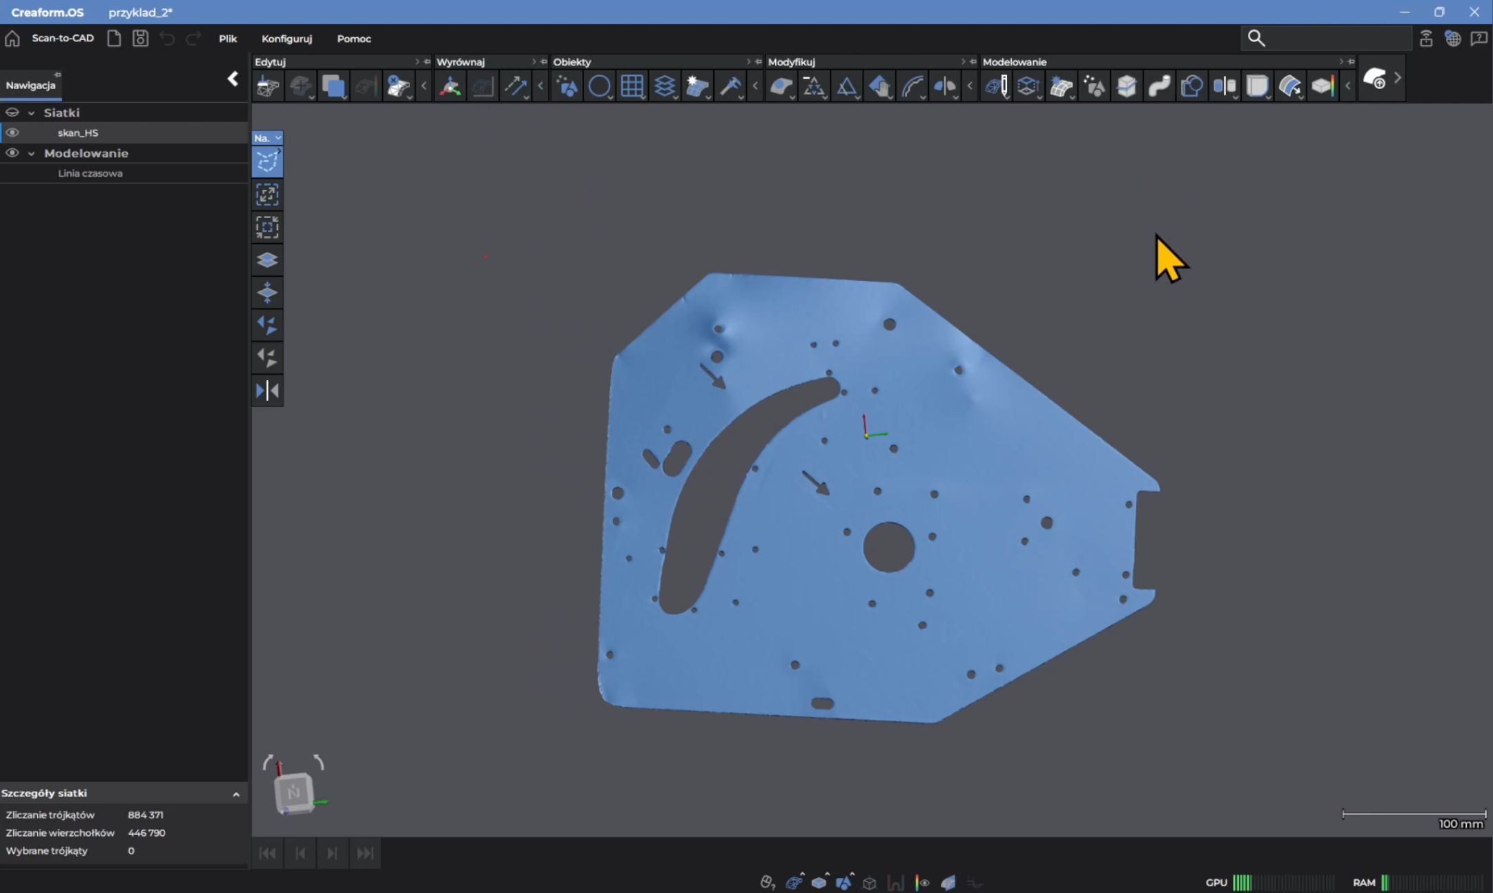Select the fit-to-view icon in side toolbar
1493x893 pixels.
click(x=267, y=195)
